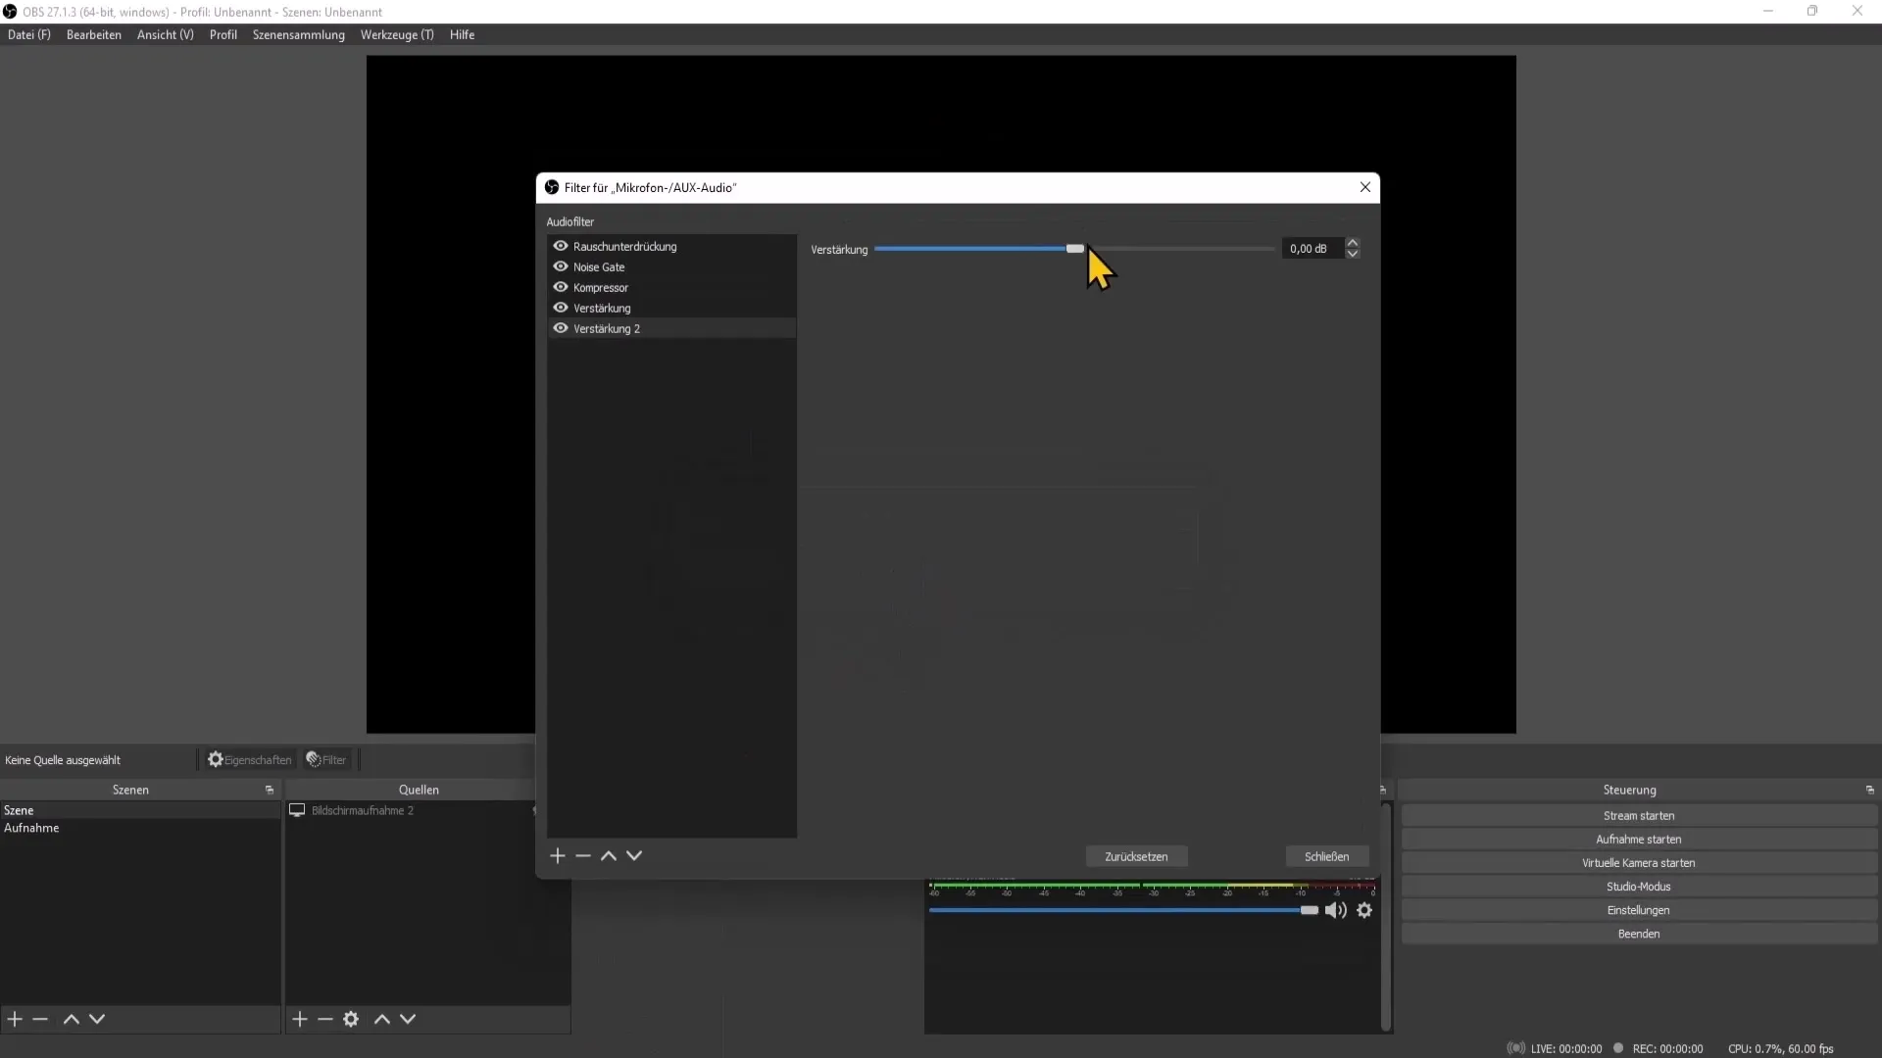The width and height of the screenshot is (1882, 1058).
Task: Move scene up in Szenen panel
Action: [x=72, y=1019]
